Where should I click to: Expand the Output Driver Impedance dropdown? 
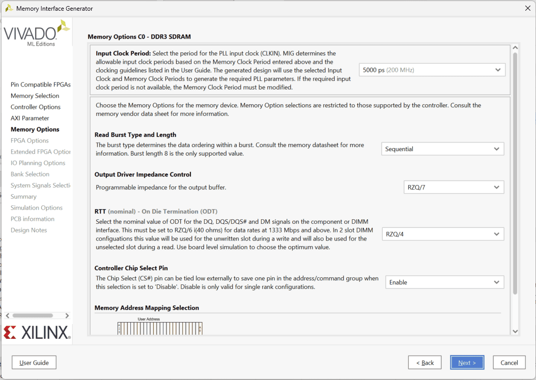(x=454, y=187)
